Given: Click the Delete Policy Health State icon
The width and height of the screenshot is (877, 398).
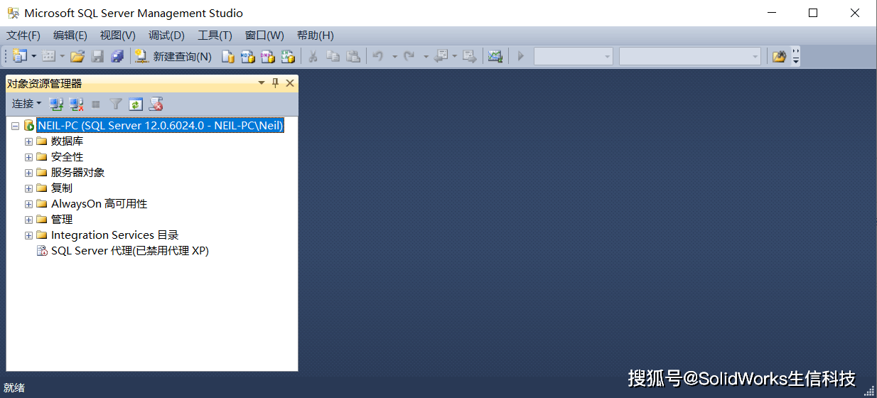Looking at the screenshot, I should pyautogui.click(x=156, y=104).
